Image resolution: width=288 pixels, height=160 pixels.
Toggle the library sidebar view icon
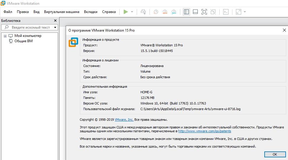(186, 12)
